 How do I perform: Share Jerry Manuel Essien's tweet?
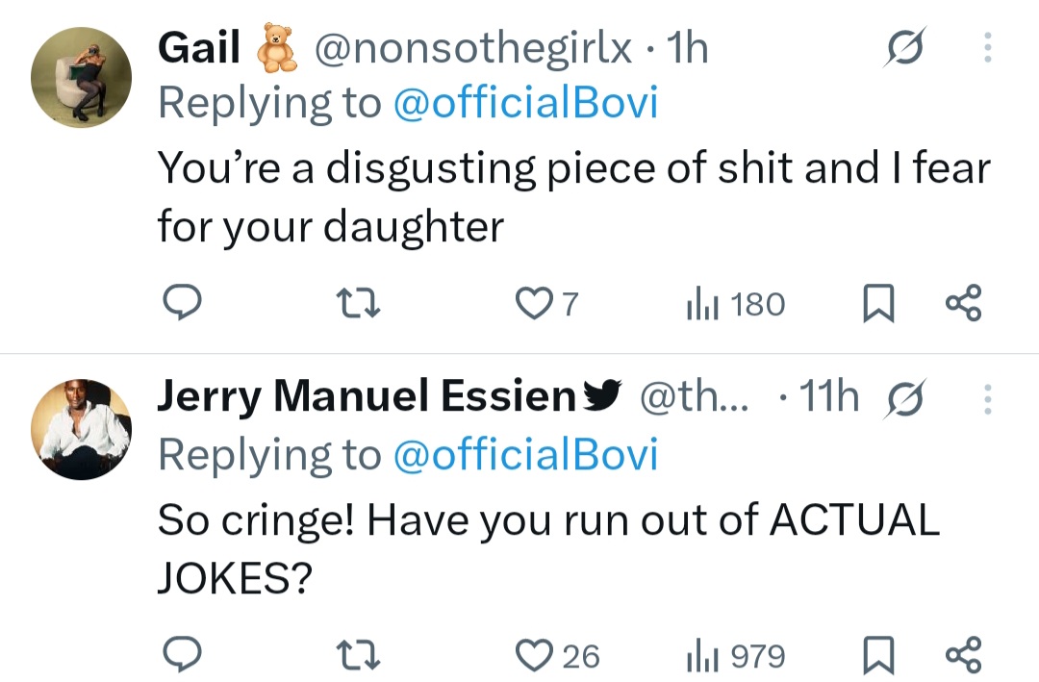[963, 655]
